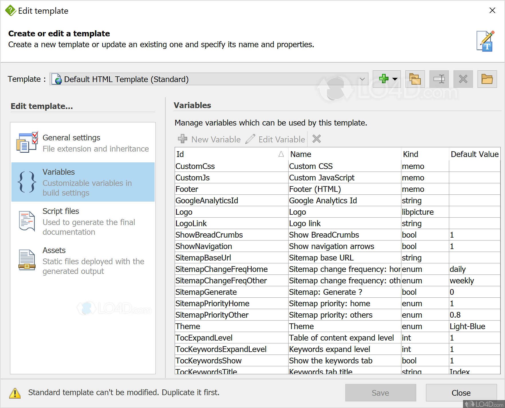The height and width of the screenshot is (408, 505).
Task: Click the duplicate template icon
Action: coord(415,79)
